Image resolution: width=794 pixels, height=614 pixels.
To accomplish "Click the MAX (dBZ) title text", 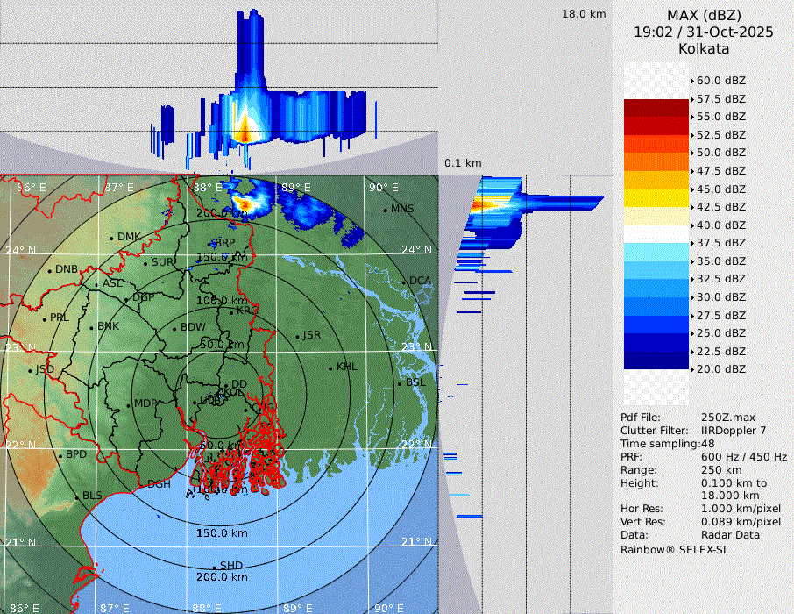I will 704,15.
